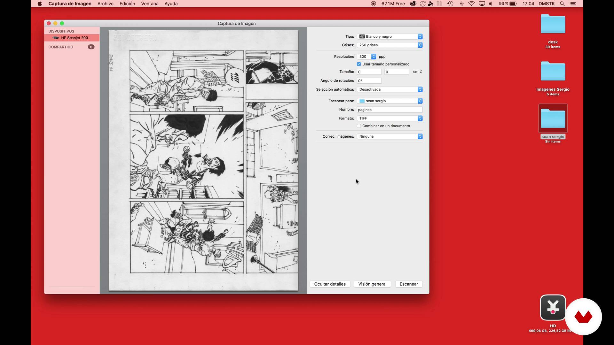Viewport: 614px width, 345px height.
Task: Click the Nombre field containing paginas
Action: 390,110
